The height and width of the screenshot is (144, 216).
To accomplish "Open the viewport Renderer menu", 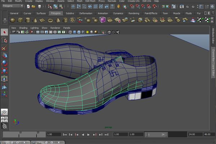I will click(55, 28).
